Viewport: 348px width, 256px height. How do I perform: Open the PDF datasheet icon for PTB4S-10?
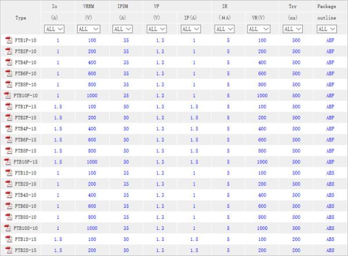coord(9,195)
